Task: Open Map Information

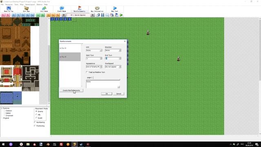Action: 97,9
